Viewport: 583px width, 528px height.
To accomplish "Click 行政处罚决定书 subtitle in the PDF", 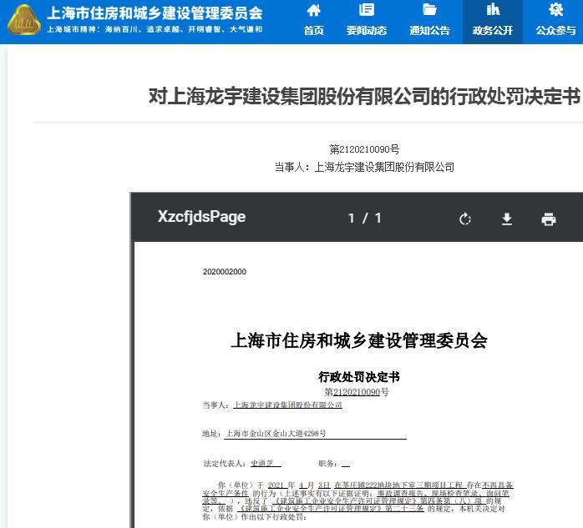I will pos(359,377).
